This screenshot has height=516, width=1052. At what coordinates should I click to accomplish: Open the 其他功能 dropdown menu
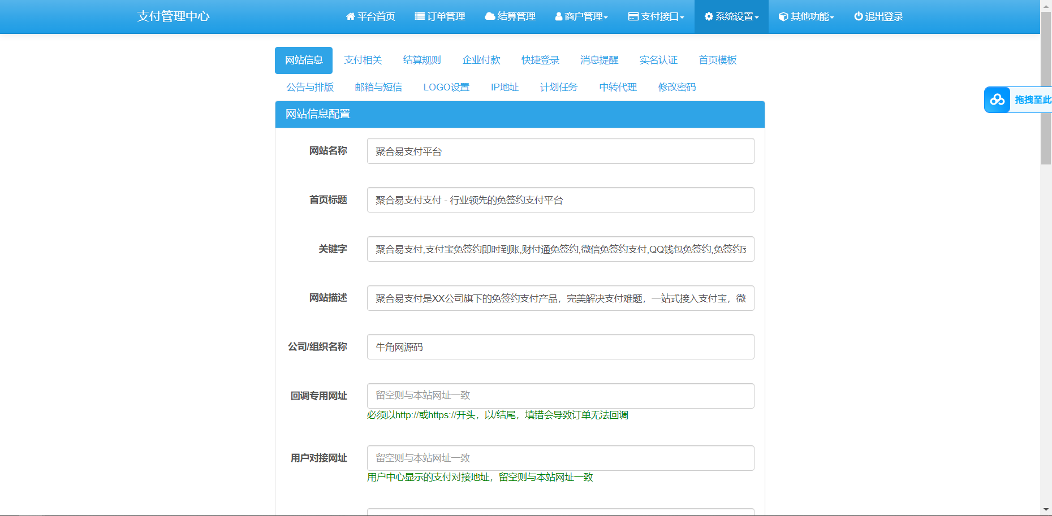coord(807,16)
